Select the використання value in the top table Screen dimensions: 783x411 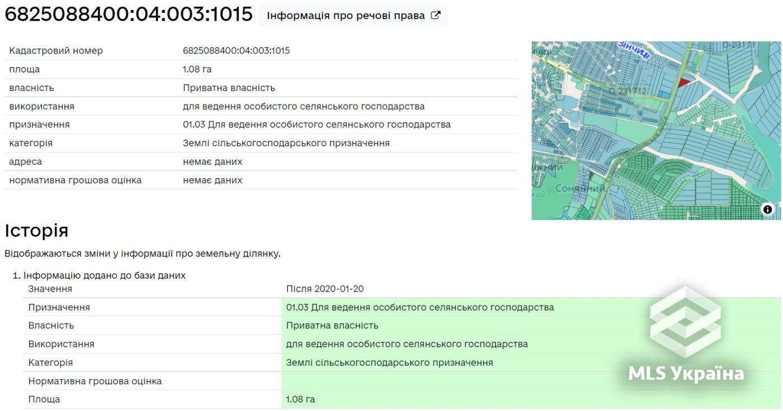304,106
